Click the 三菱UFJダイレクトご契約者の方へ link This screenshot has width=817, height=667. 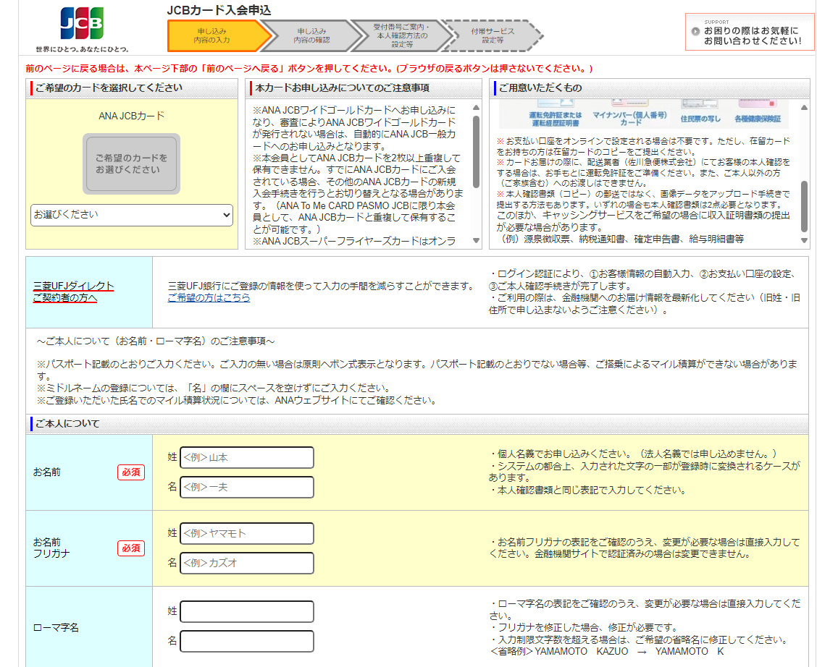click(73, 292)
